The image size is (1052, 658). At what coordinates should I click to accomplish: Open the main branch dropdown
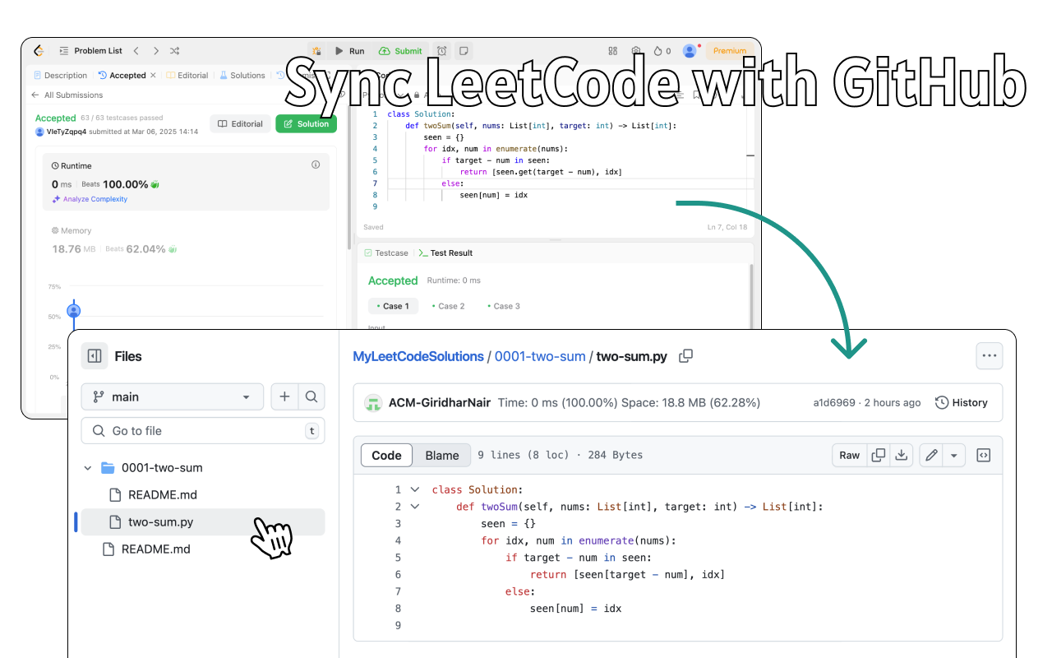[x=172, y=396]
